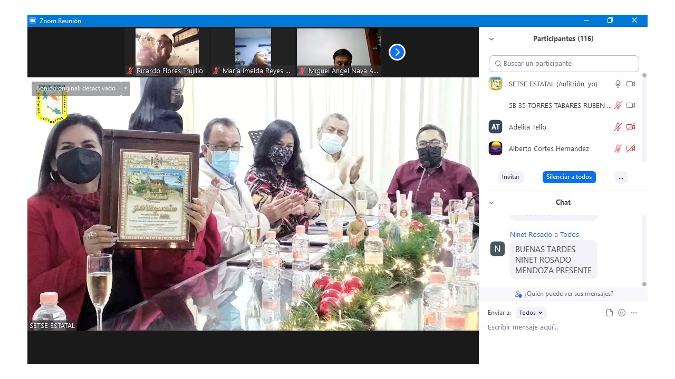Click the search magnifier icon in participant search
The width and height of the screenshot is (675, 379).
click(x=498, y=64)
